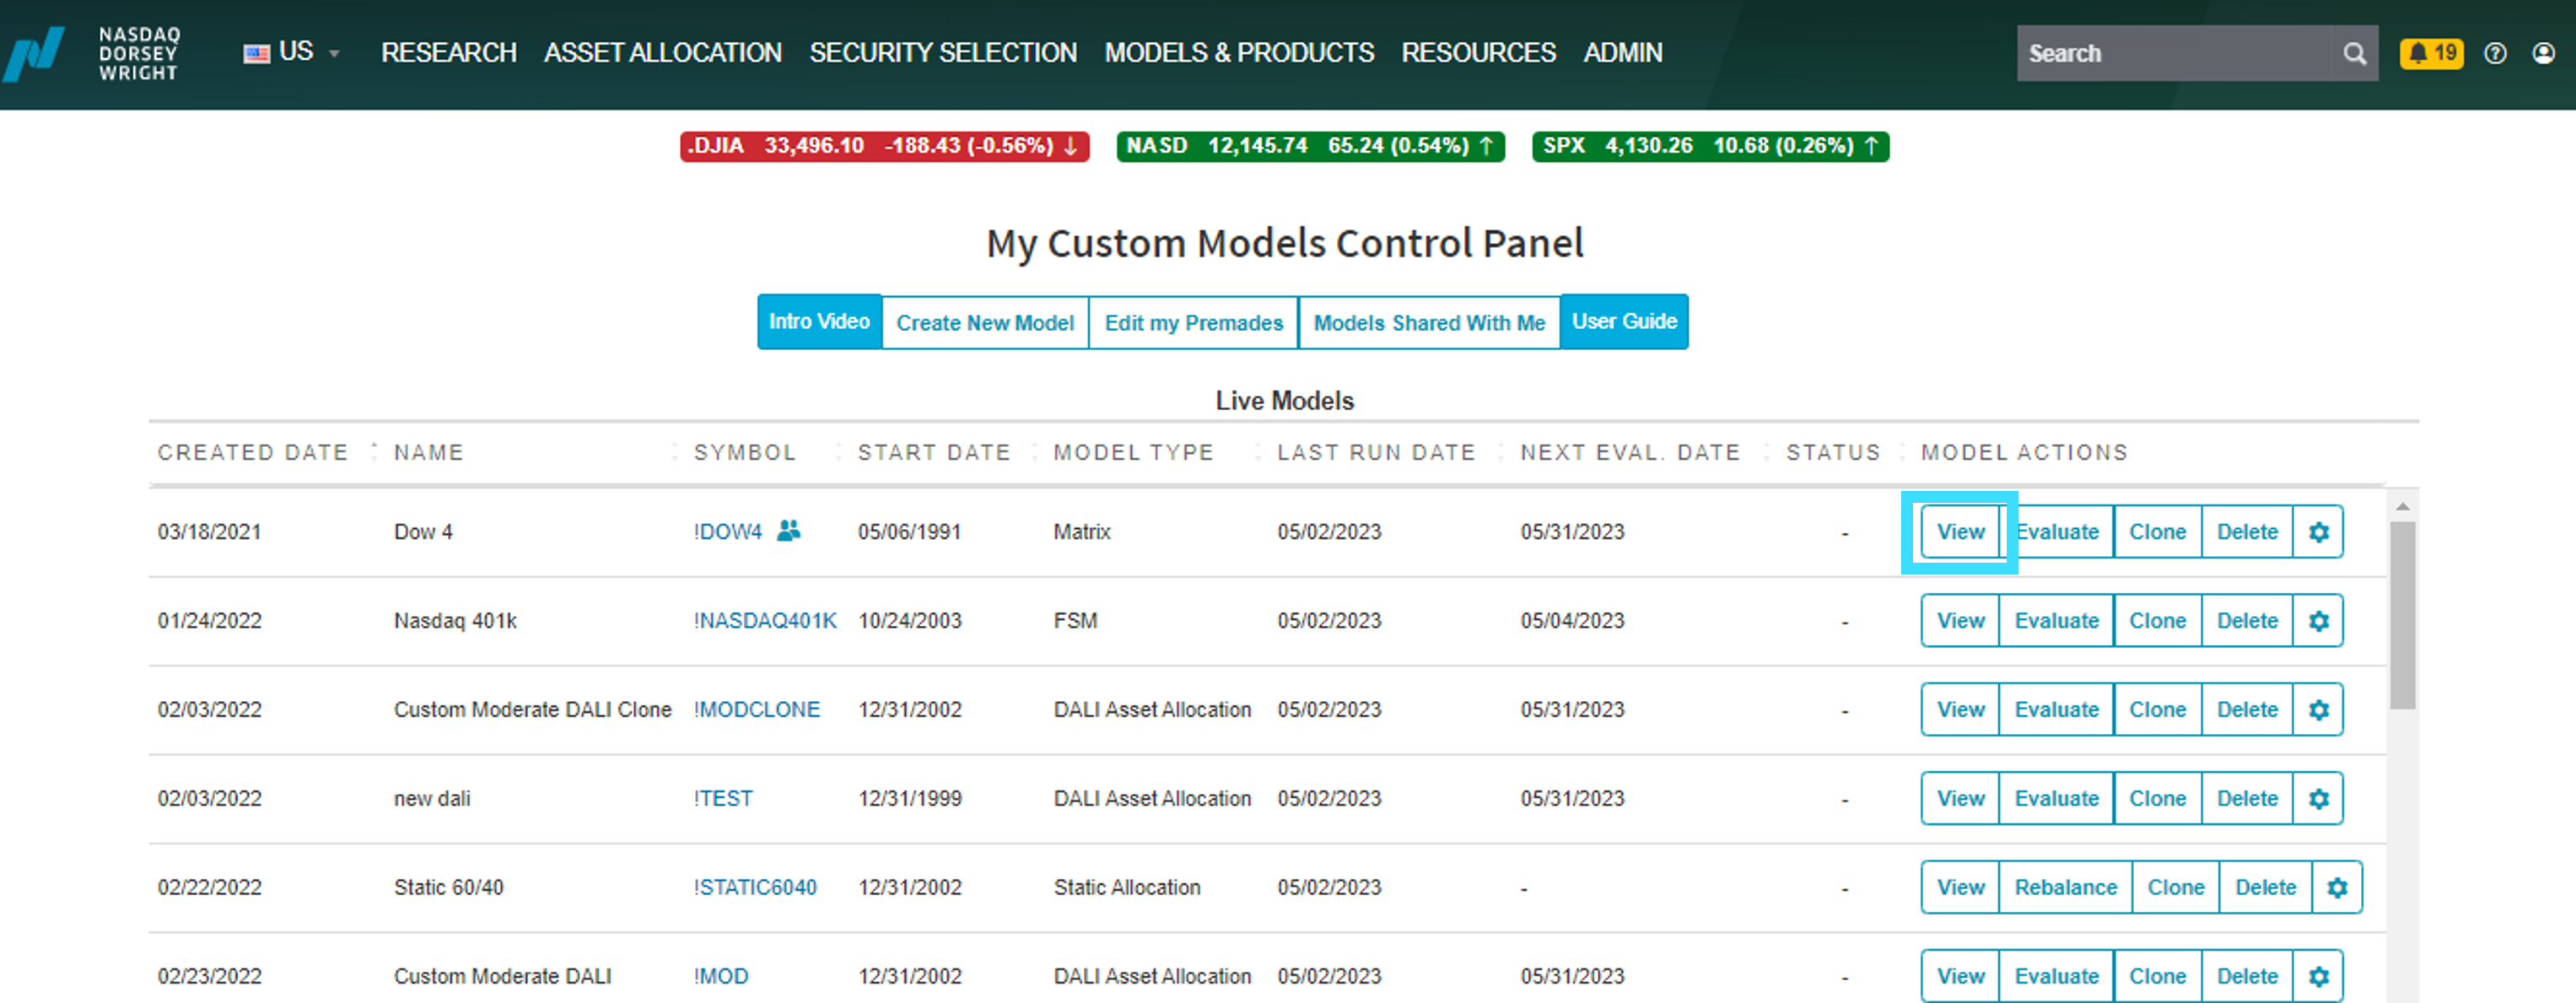
Task: Sort by MODEL TYPE column header
Action: point(1133,453)
